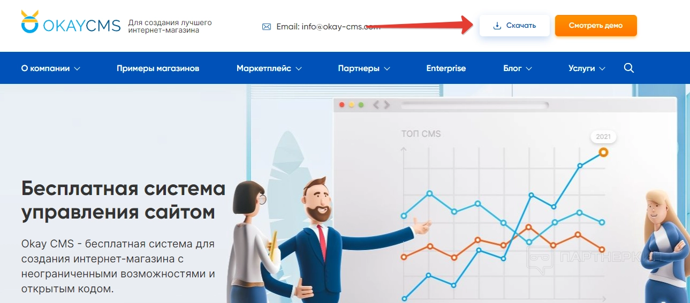Click the mock browser forward arrow
The image size is (690, 303).
386,105
